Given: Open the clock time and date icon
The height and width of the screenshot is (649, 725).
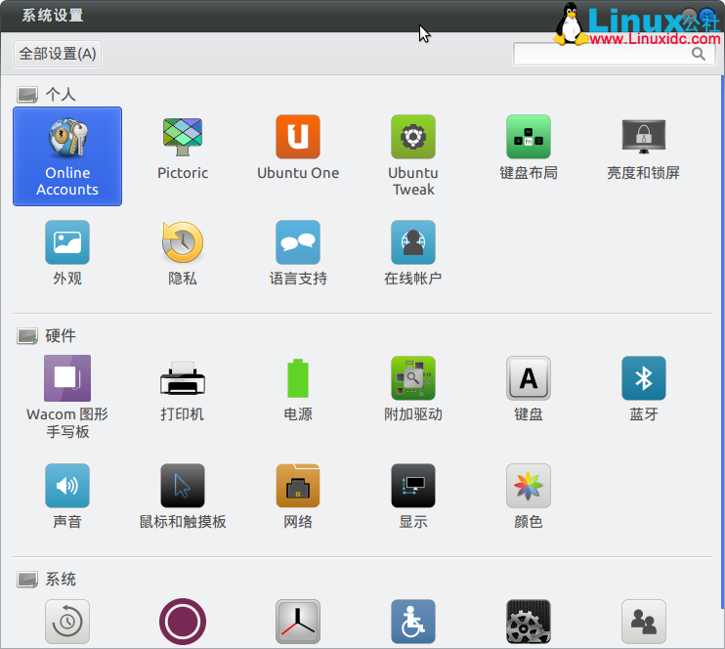Looking at the screenshot, I should pos(298,622).
